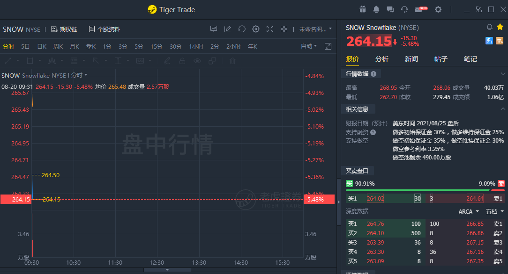Open help tooltip beside 支持融资

373,132
